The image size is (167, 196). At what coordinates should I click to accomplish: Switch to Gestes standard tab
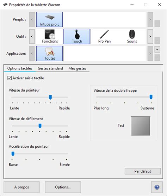(50, 68)
